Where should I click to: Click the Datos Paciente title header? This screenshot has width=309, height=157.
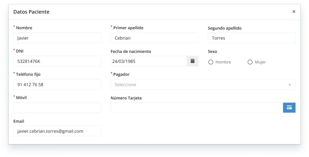[x=31, y=12]
